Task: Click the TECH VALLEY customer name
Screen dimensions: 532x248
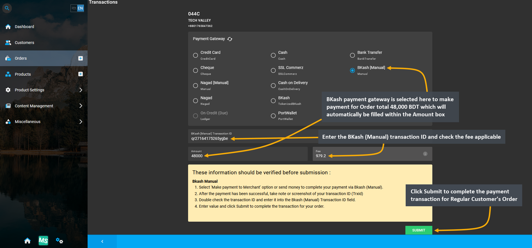Action: point(199,20)
